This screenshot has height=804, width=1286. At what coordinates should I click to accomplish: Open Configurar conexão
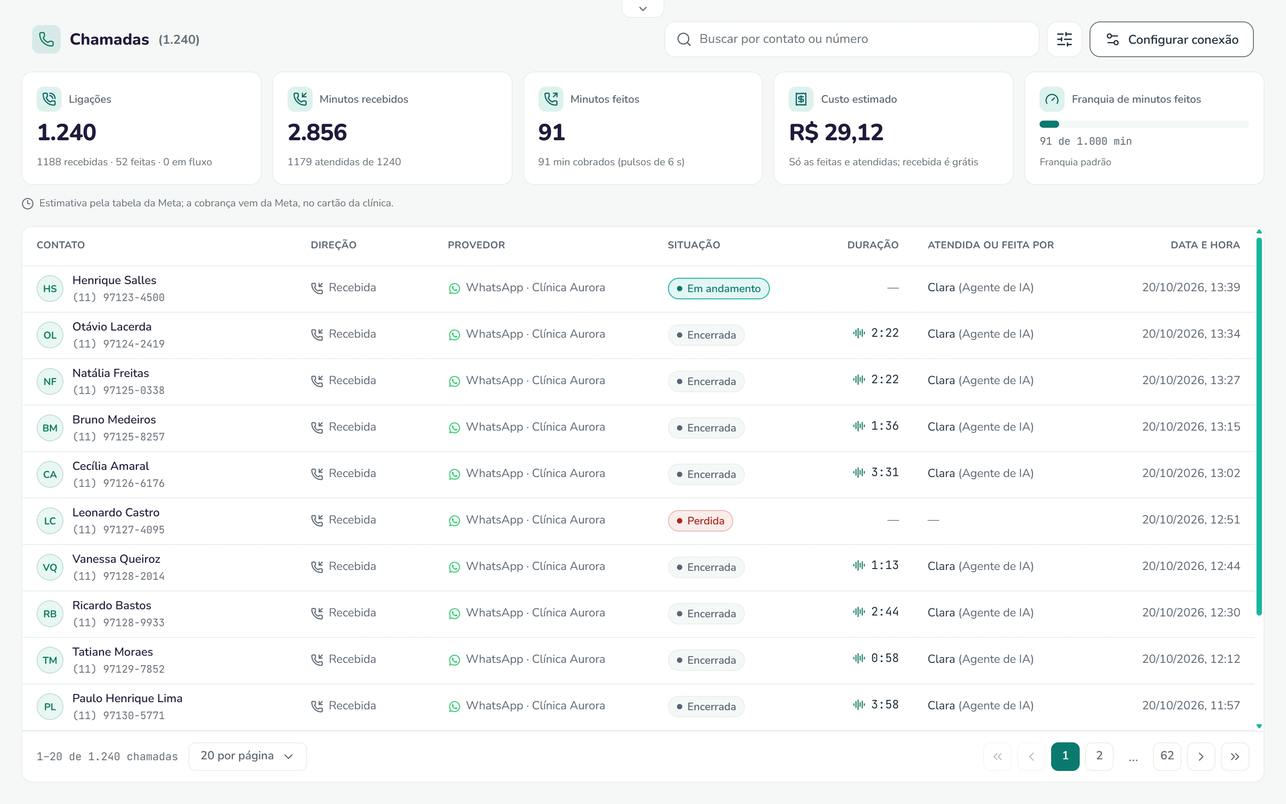1172,39
